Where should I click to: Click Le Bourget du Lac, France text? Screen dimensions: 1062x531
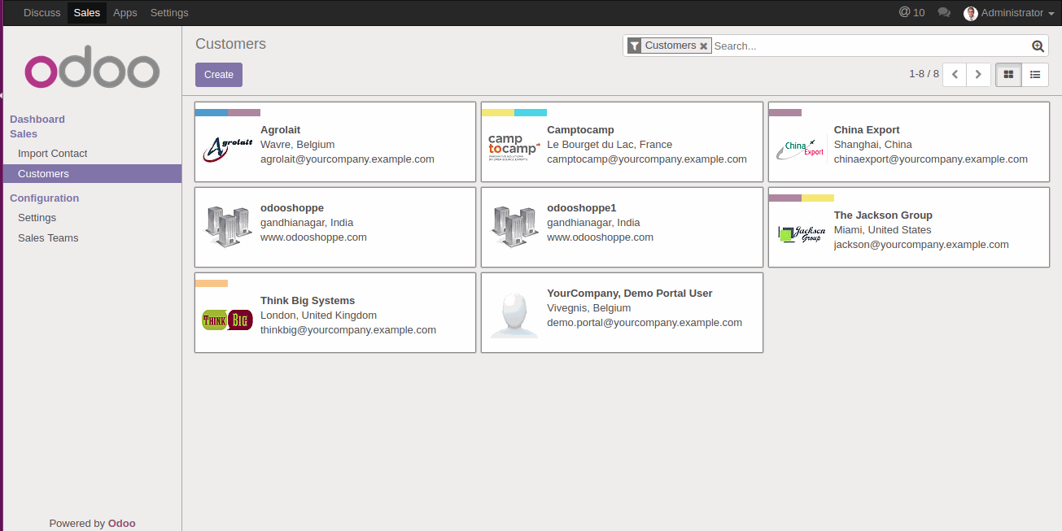pyautogui.click(x=610, y=145)
